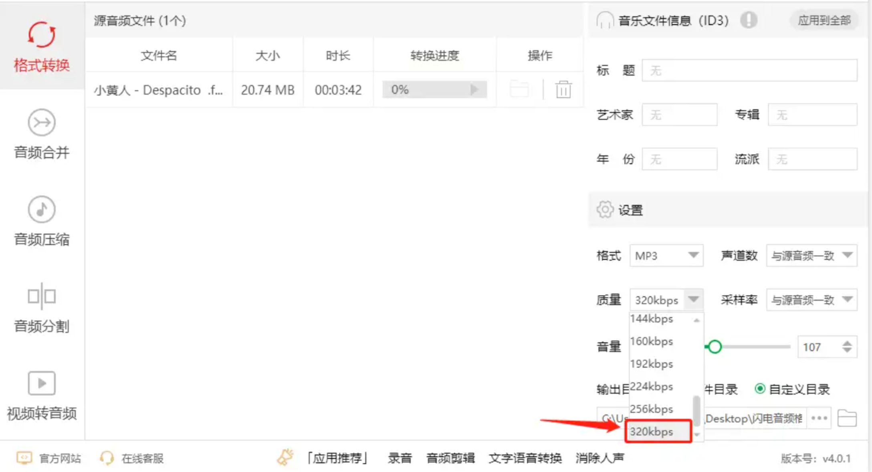Select the 自定义目录 radio option
This screenshot has height=472, width=872.
point(760,389)
